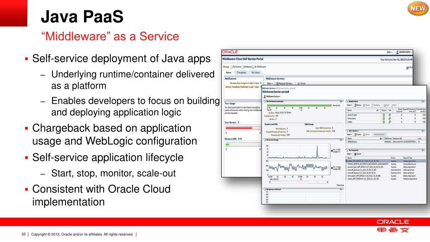Click the Oracle logo in portal header
The image size is (430, 242).
[230, 52]
